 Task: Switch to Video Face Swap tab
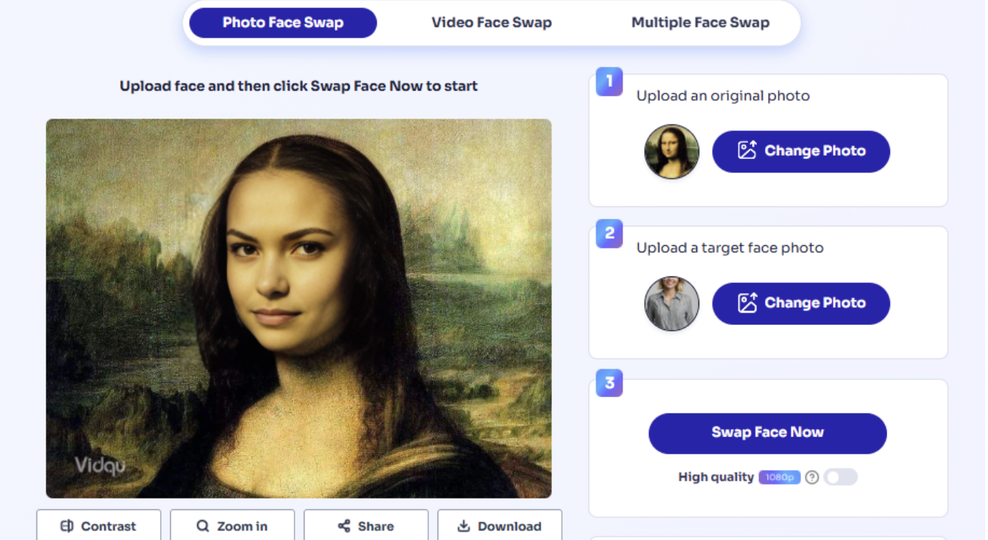pos(492,23)
